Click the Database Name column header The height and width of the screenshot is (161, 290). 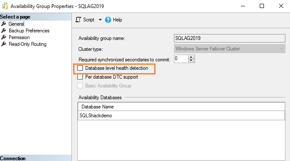point(181,107)
